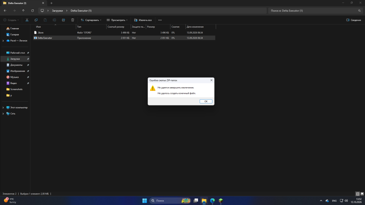Viewport: 365px width, 205px height.
Task: Toggle the Сведения details pane
Action: pos(354,20)
